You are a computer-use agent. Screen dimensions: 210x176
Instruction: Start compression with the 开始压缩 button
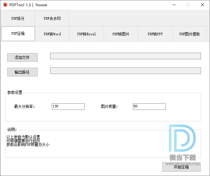(x=181, y=167)
